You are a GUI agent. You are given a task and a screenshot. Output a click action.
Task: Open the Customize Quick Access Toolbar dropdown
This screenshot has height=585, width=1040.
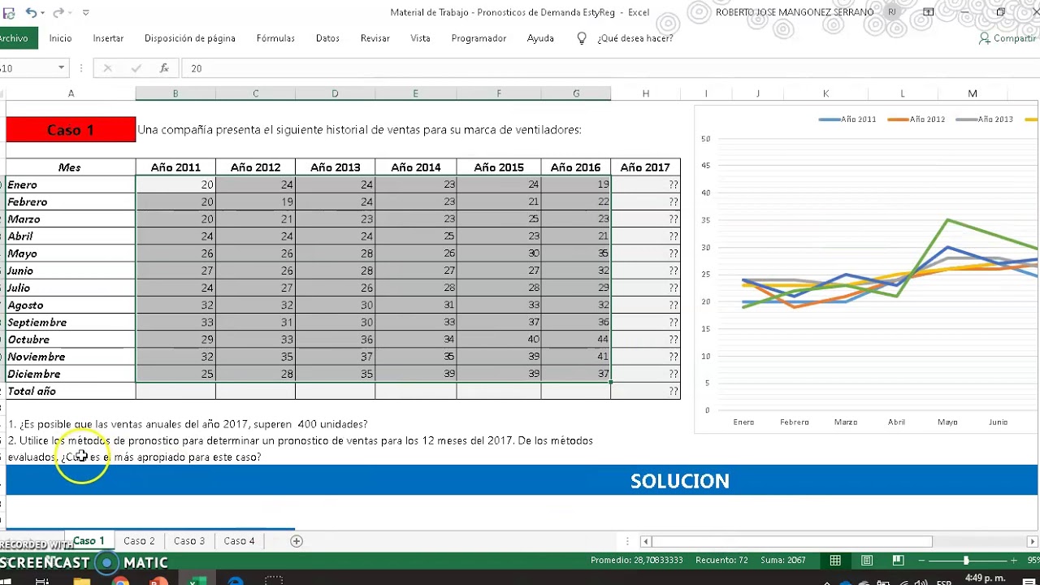pos(85,13)
